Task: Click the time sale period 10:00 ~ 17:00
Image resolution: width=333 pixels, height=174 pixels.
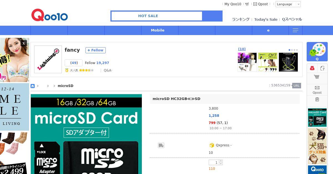Action: (221, 128)
